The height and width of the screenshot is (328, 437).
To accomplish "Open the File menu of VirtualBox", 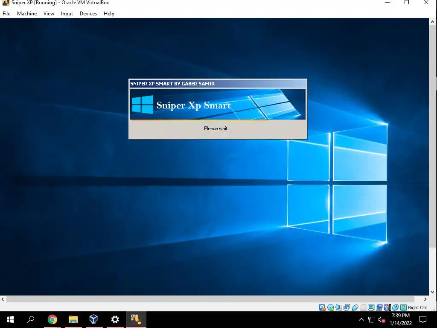I will click(x=6, y=13).
